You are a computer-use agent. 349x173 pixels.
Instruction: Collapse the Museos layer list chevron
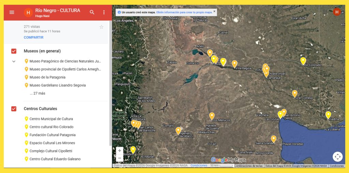coord(14,62)
